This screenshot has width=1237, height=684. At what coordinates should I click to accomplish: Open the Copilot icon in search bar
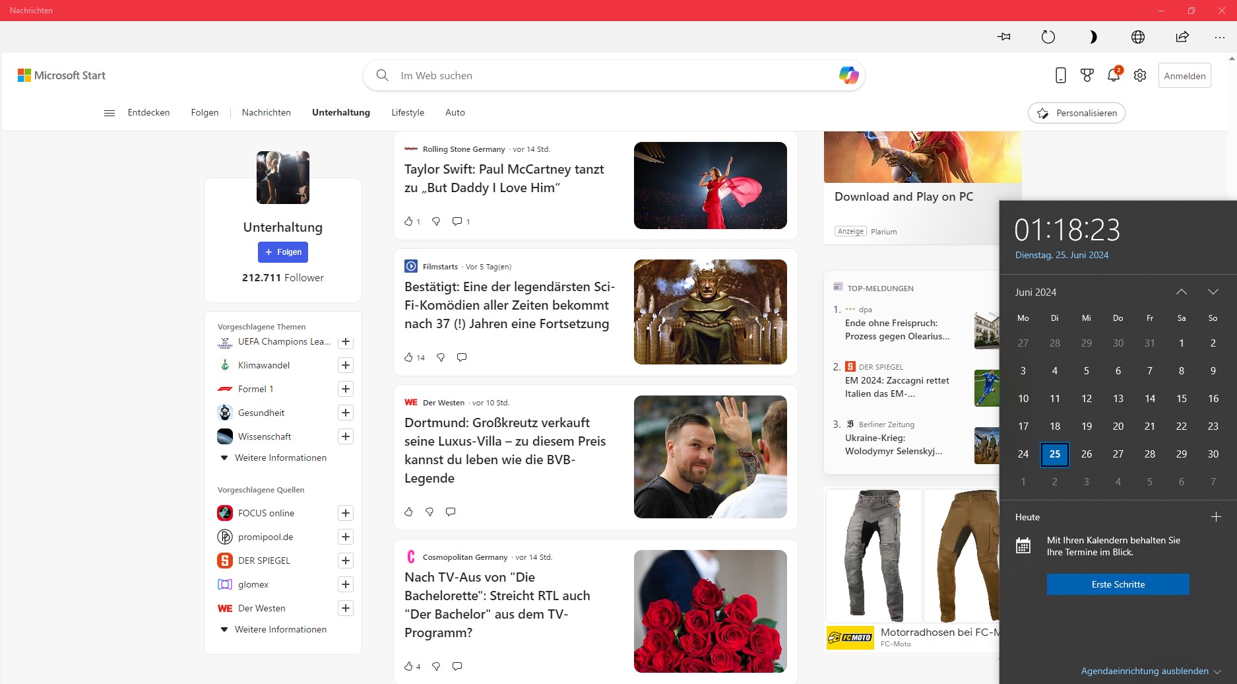[x=848, y=75]
